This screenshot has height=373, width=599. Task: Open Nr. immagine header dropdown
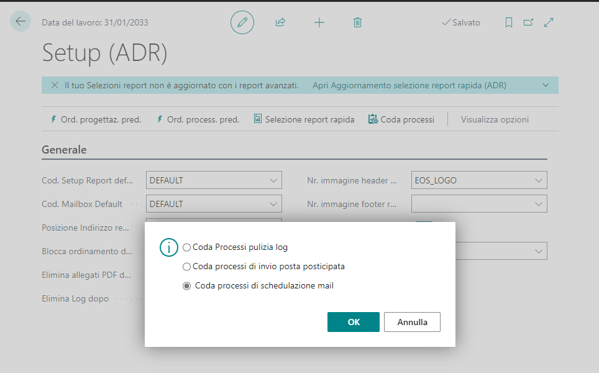pyautogui.click(x=539, y=181)
